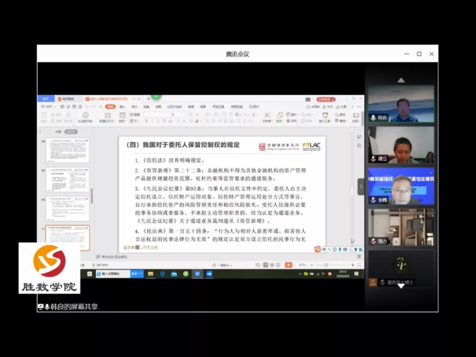Open Edge browser icon on taskbar
Image resolution: width=476 pixels, height=357 pixels.
tap(162, 274)
